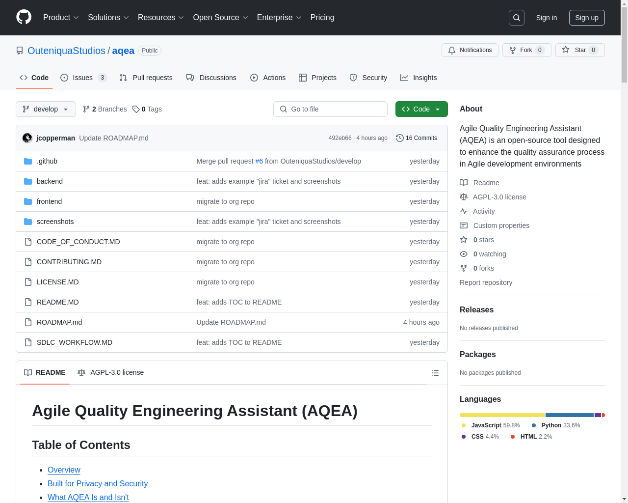This screenshot has width=628, height=503.
Task: Open the README.MD file entry
Action: (58, 302)
